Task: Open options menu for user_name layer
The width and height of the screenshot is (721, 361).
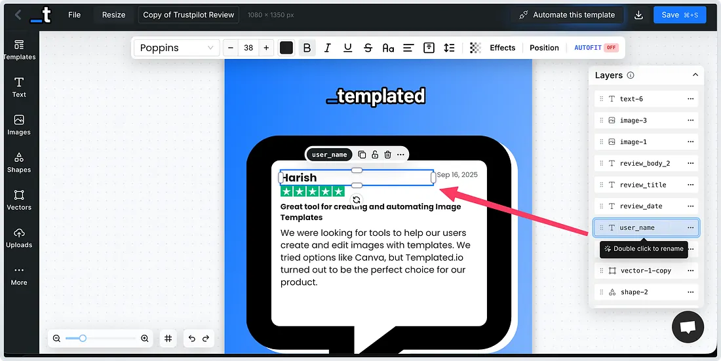Action: coord(691,227)
